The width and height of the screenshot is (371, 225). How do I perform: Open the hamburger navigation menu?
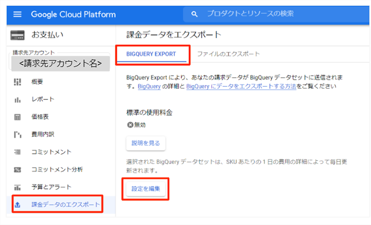17,14
